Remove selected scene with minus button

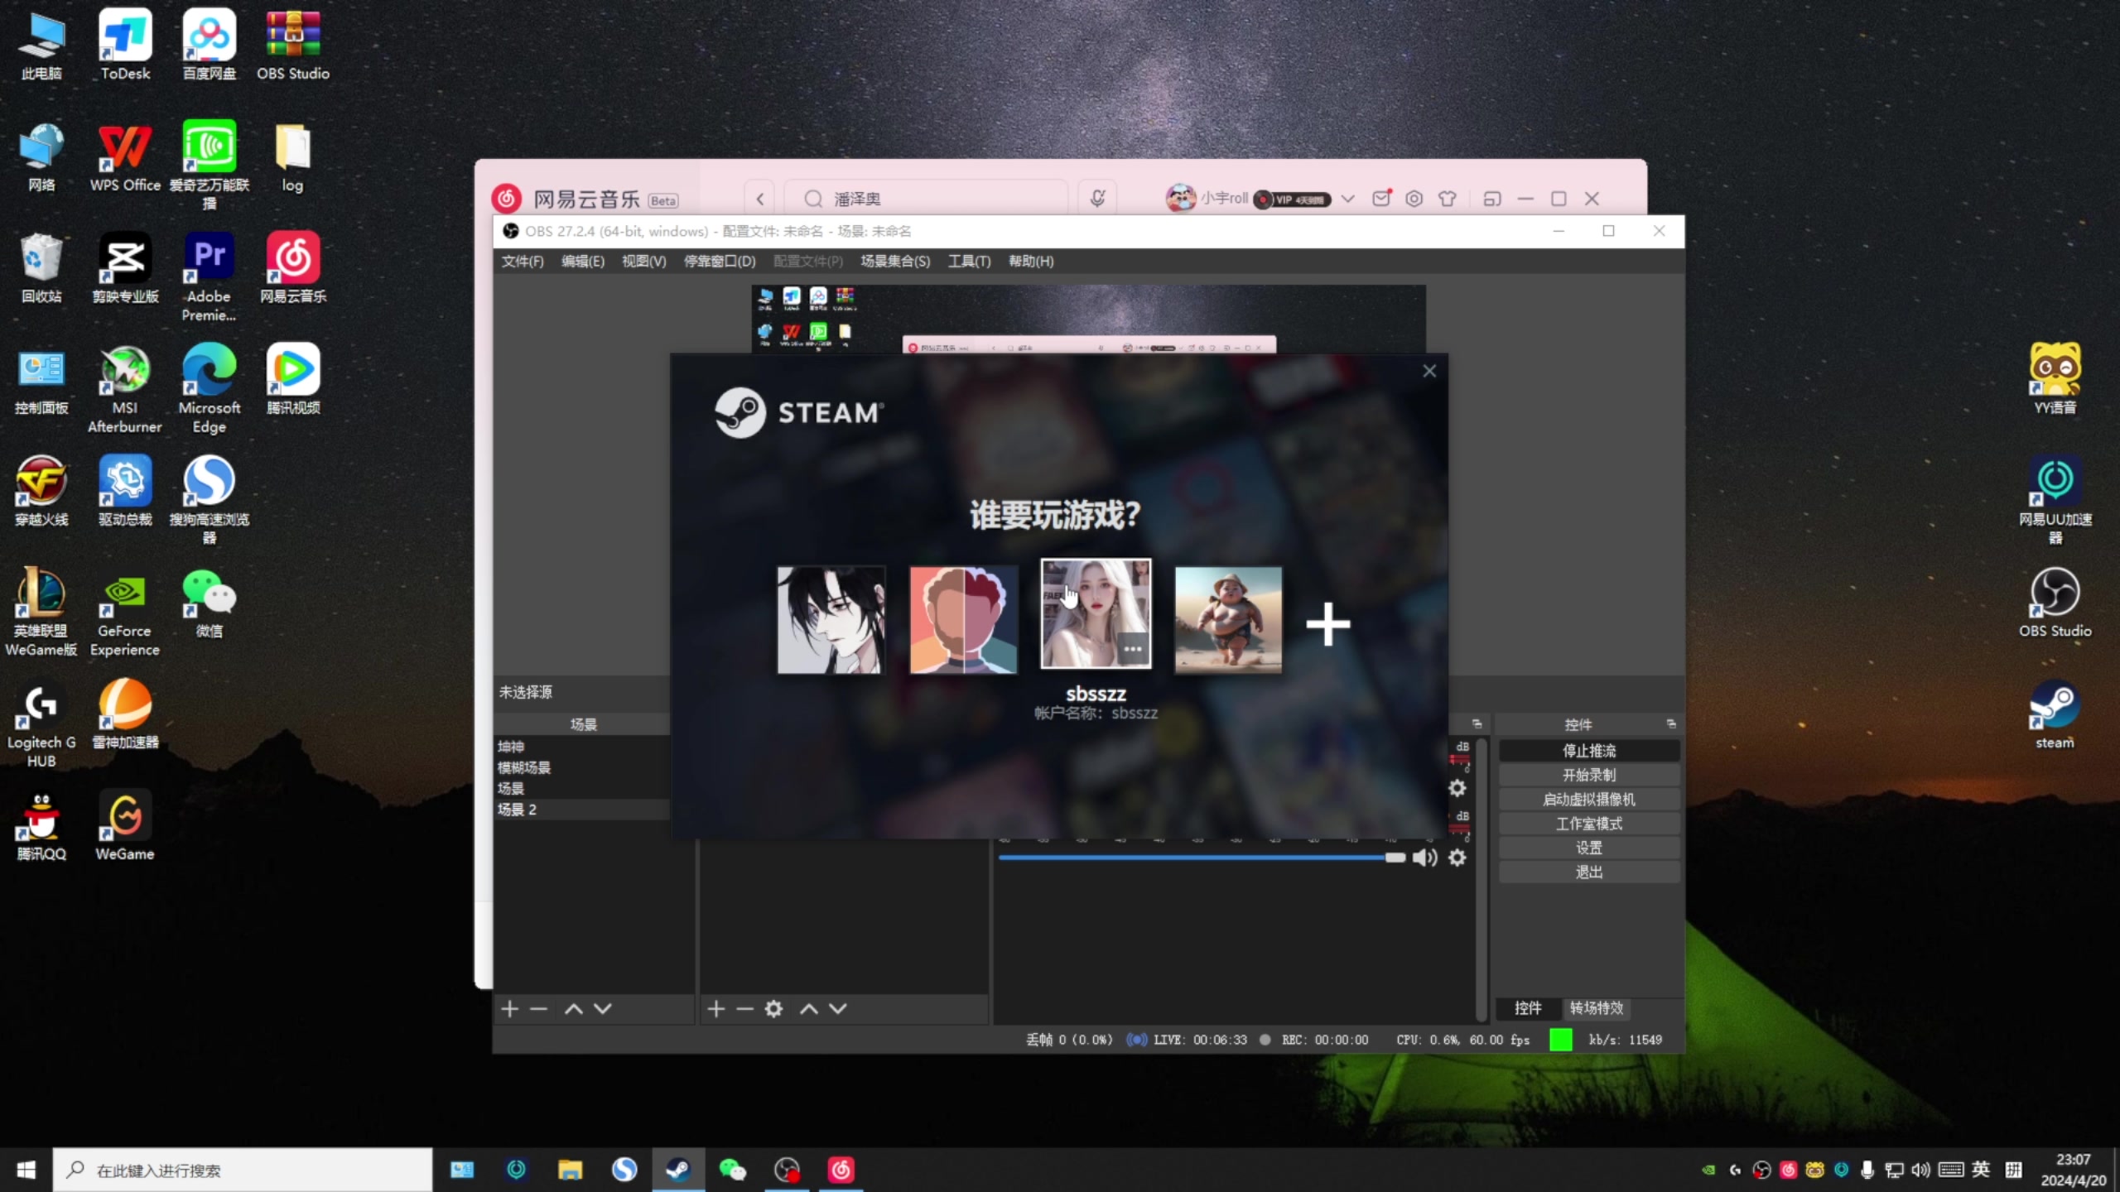[539, 1008]
